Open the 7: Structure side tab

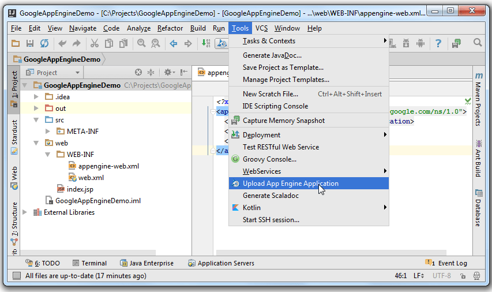tap(14, 223)
